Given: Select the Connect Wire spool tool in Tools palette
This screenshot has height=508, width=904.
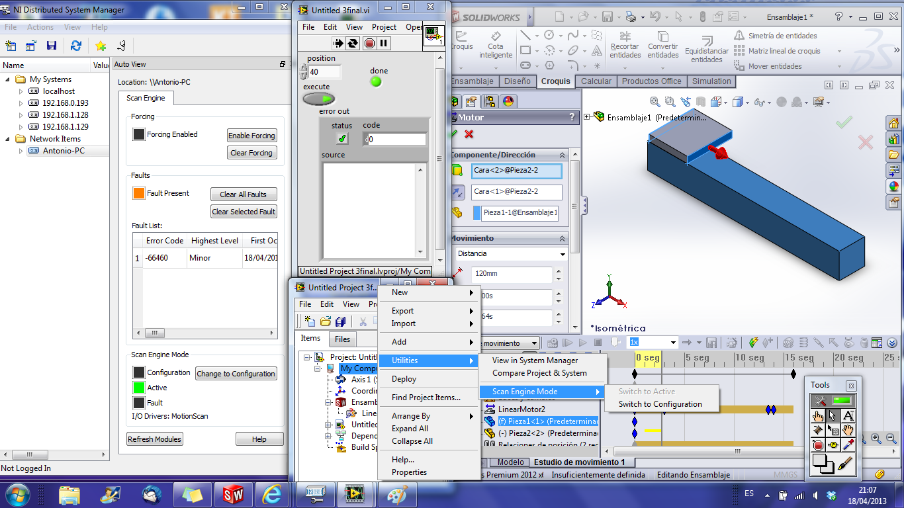Looking at the screenshot, I should [819, 430].
